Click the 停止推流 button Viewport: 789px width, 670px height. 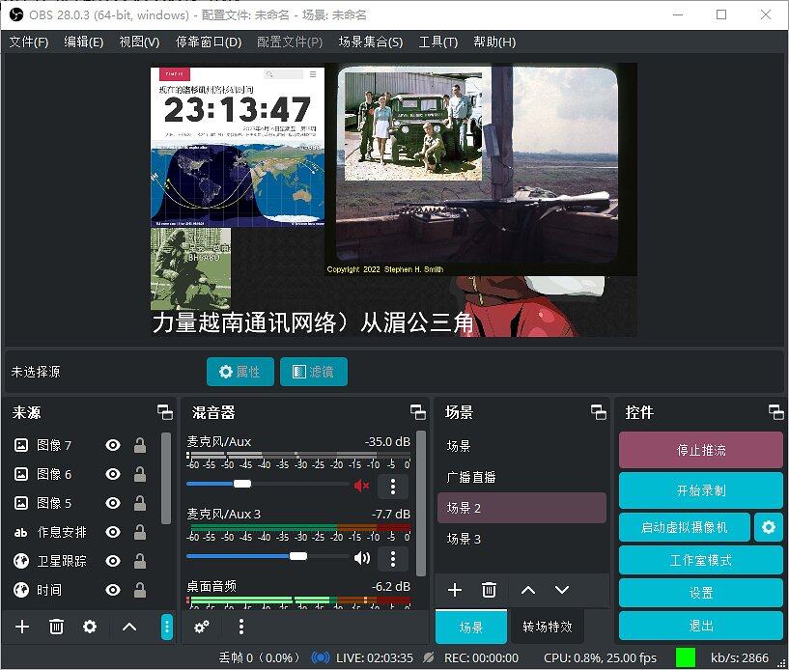pos(700,450)
